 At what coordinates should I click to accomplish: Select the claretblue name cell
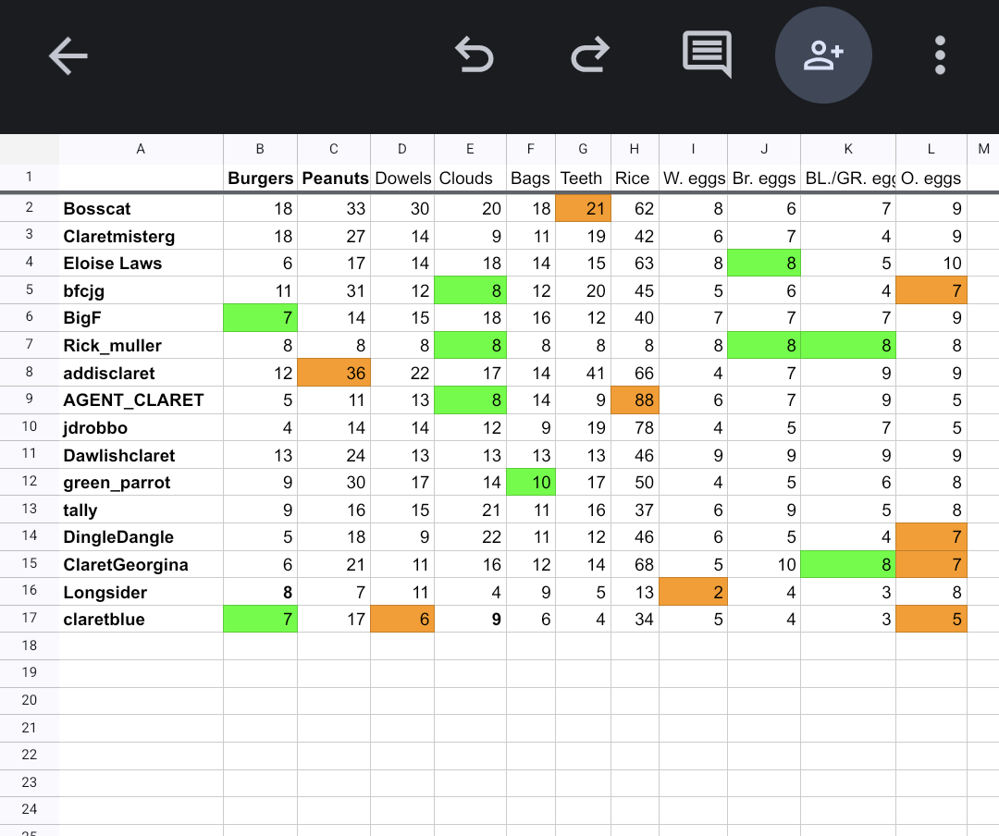point(141,619)
